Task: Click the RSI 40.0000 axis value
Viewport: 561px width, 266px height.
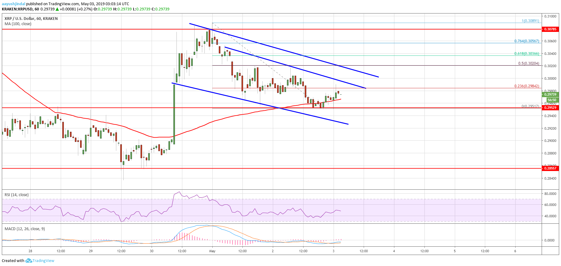Action: click(550, 216)
